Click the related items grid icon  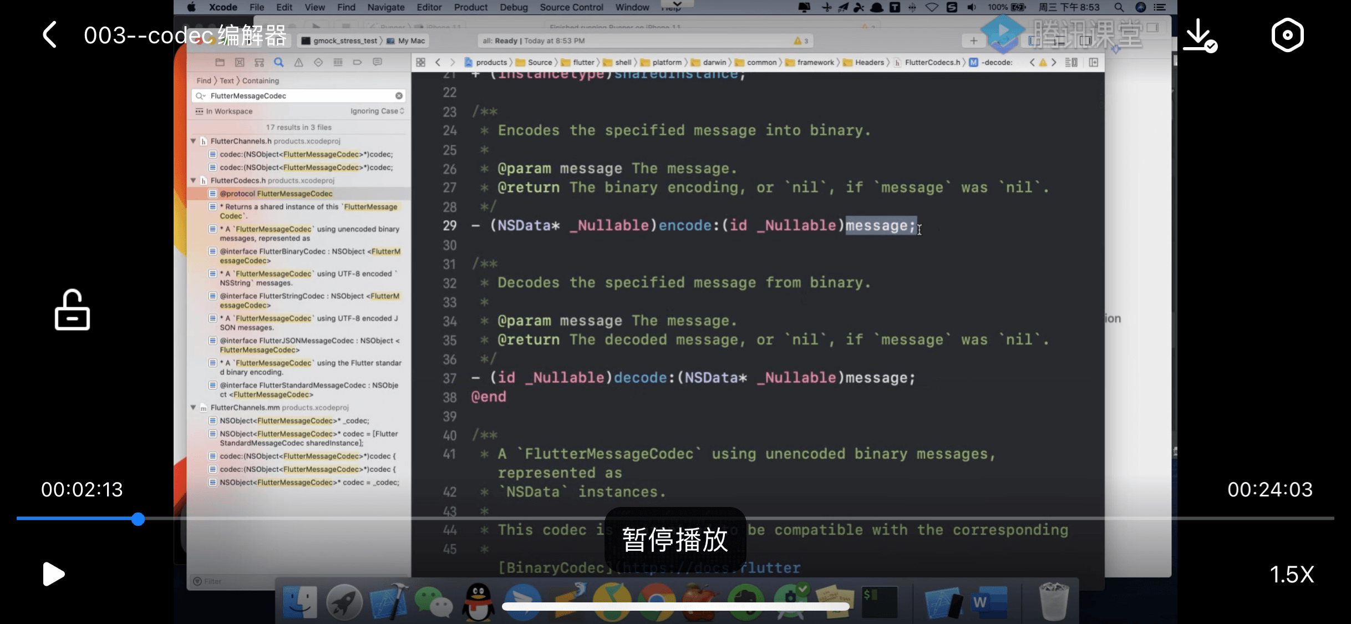tap(421, 62)
